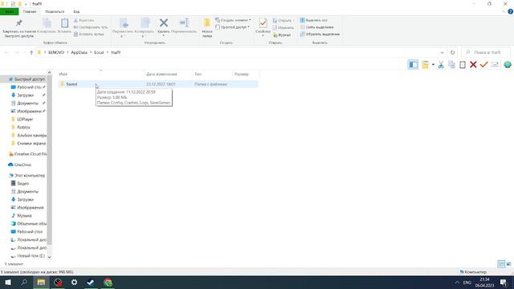Viewport: 514px width, 289px height.
Task: Sort by Date modified column header
Action: (168, 75)
